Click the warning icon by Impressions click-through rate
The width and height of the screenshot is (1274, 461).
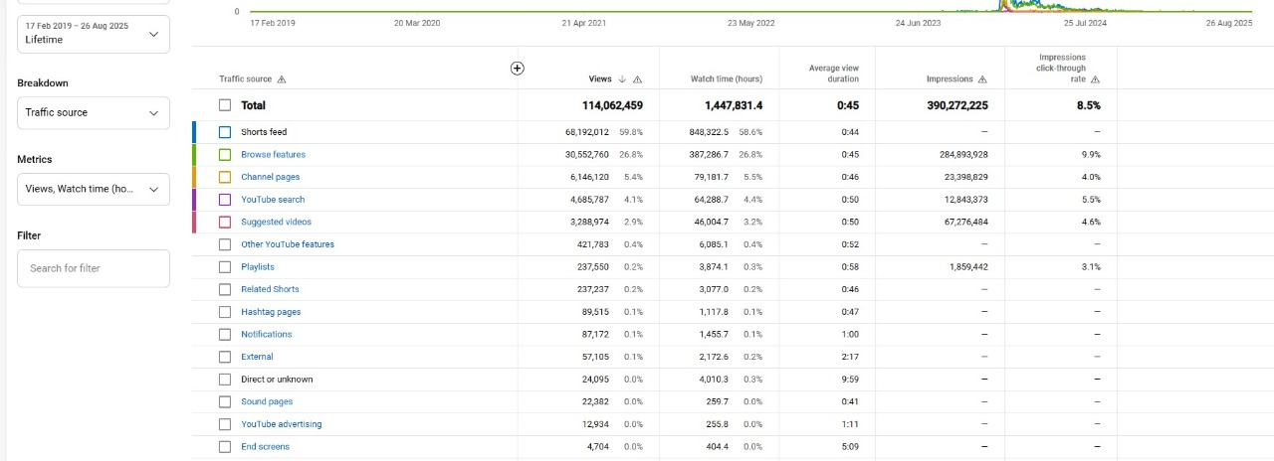point(1095,79)
